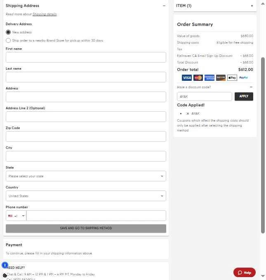Viewport: 266px width, 280px height.
Task: Focus the Phone number field
Action: [96, 216]
